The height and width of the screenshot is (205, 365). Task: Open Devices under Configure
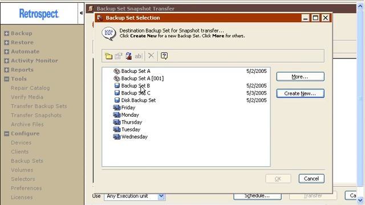[x=21, y=143]
